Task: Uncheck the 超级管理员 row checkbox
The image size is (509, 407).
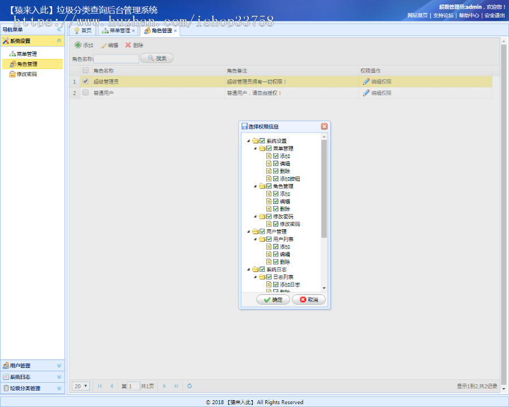Action: [x=84, y=82]
